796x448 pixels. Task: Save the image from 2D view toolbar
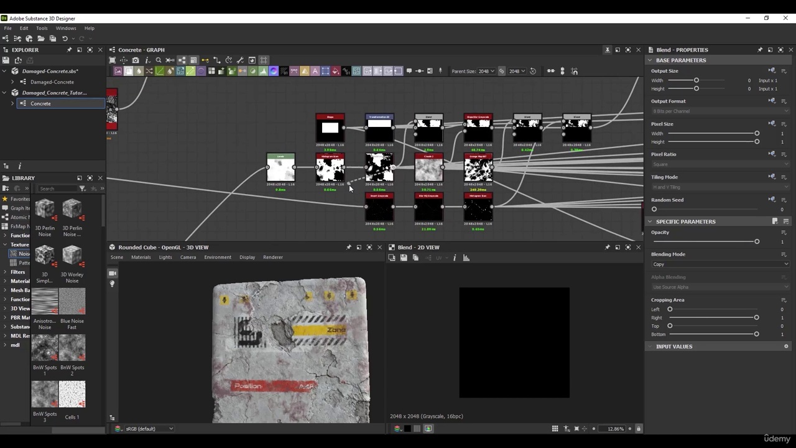pos(404,258)
